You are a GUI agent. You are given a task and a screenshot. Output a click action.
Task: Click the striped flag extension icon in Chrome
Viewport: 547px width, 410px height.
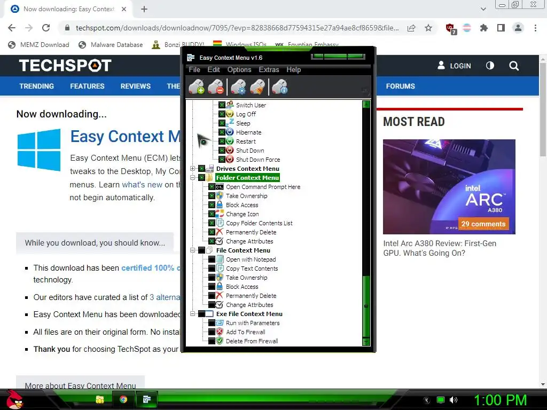467,28
